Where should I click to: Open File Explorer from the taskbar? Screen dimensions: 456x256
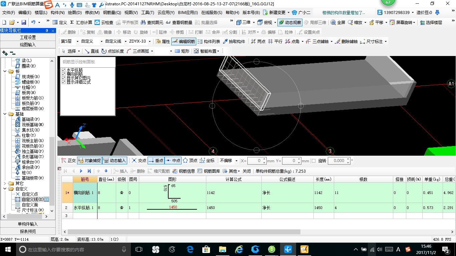222,249
